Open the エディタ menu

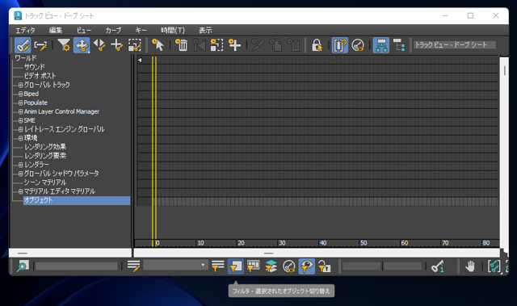25,31
